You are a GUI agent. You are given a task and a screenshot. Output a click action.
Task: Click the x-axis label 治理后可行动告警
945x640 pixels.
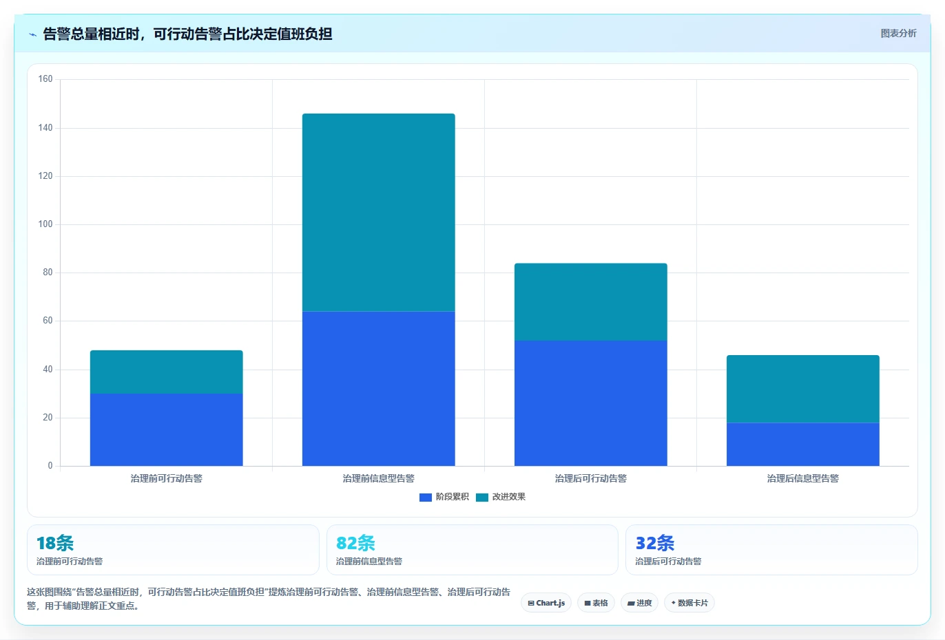point(591,478)
